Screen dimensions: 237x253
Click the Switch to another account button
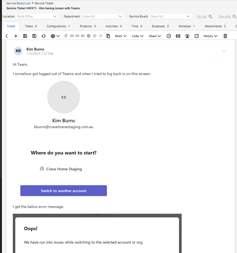tap(64, 191)
